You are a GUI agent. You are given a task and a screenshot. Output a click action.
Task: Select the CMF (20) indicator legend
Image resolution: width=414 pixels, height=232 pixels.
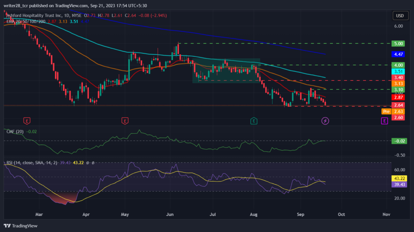[15, 131]
